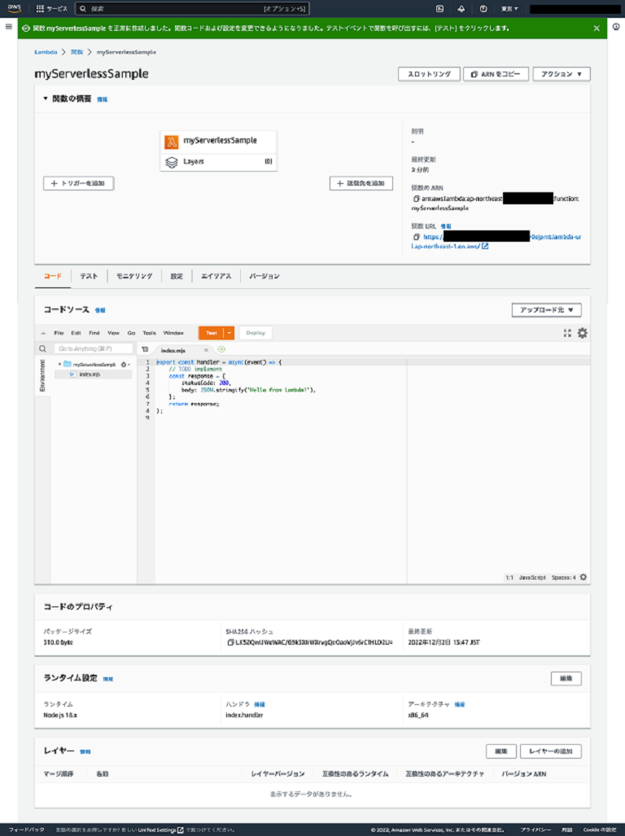Viewport: 625px width, 836px height.
Task: Click status bar gear icon in editor
Action: point(583,577)
